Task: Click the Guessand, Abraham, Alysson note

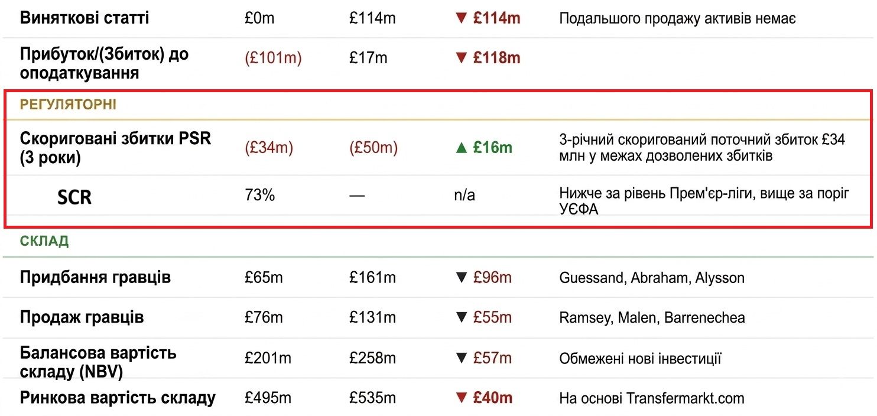Action: [x=652, y=278]
